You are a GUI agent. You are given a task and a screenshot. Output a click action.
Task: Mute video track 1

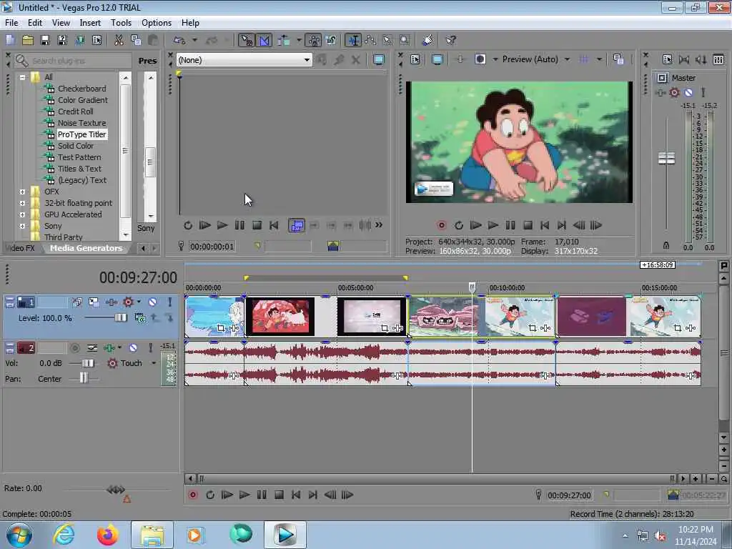click(153, 302)
